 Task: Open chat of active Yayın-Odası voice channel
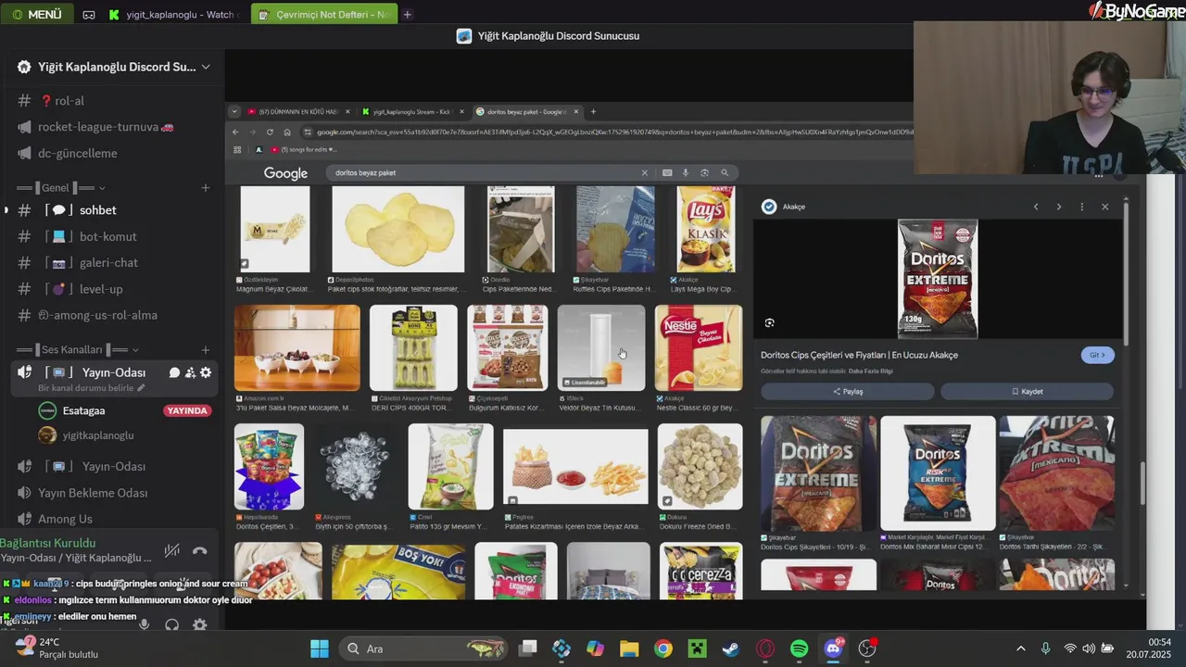(174, 372)
